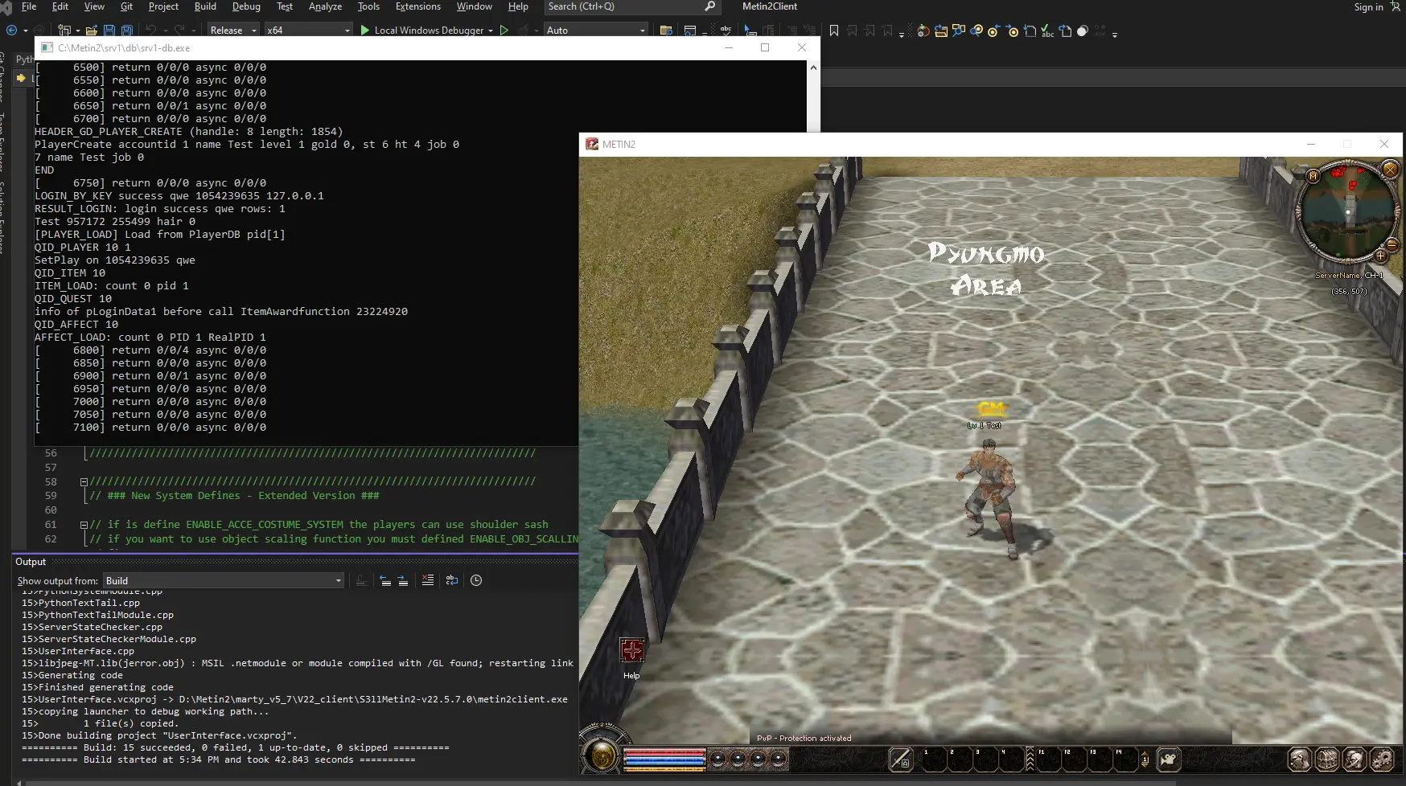Viewport: 1406px width, 786px height.
Task: Open the Release configuration dropdown
Action: pos(232,30)
